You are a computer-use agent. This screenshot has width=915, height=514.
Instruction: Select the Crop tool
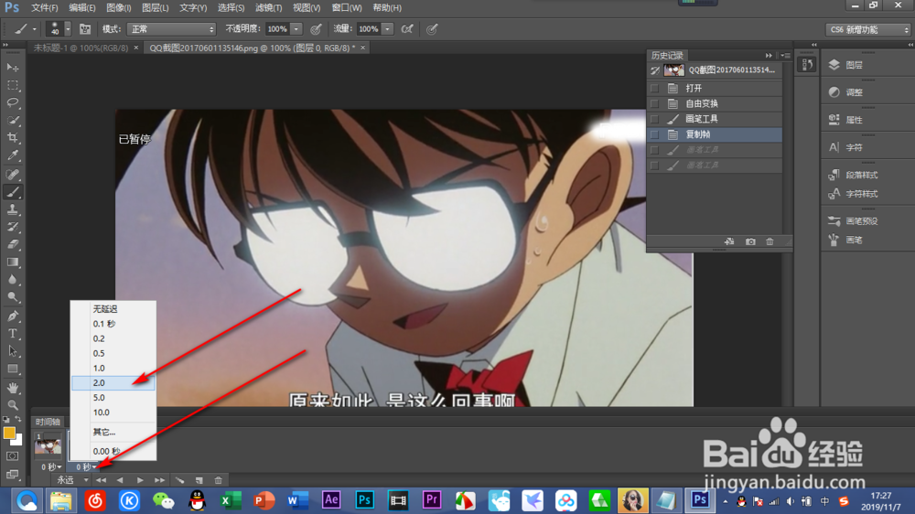(13, 138)
